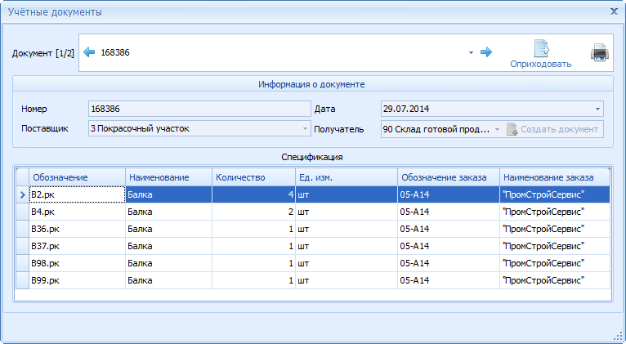This screenshot has height=344, width=626.
Task: Click the Наименование заказа column header
Action: [554, 177]
